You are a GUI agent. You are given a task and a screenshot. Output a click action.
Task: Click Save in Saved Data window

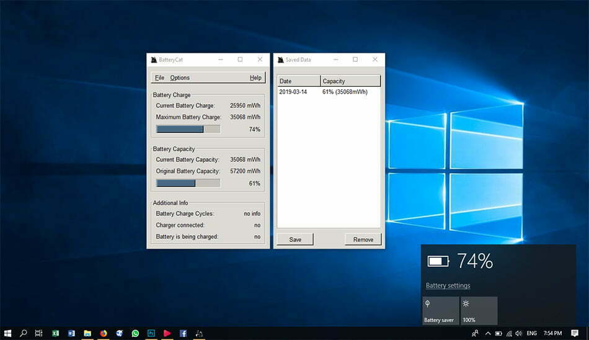coord(295,239)
